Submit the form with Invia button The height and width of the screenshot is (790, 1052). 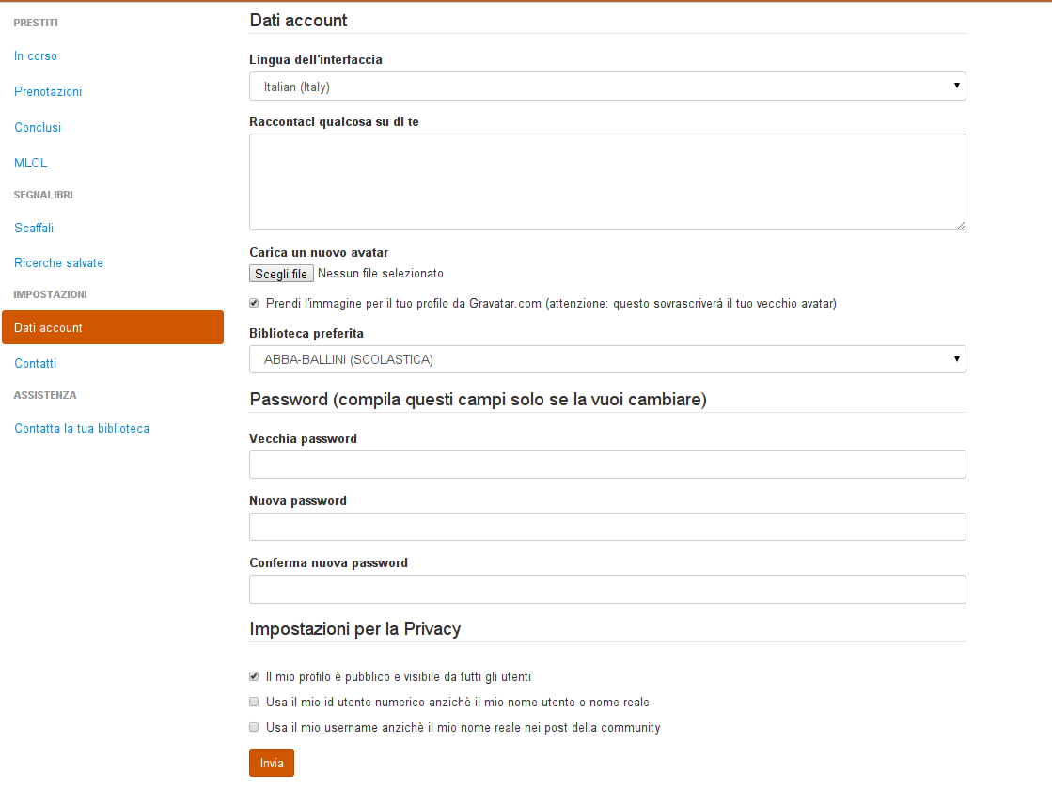[x=272, y=763]
